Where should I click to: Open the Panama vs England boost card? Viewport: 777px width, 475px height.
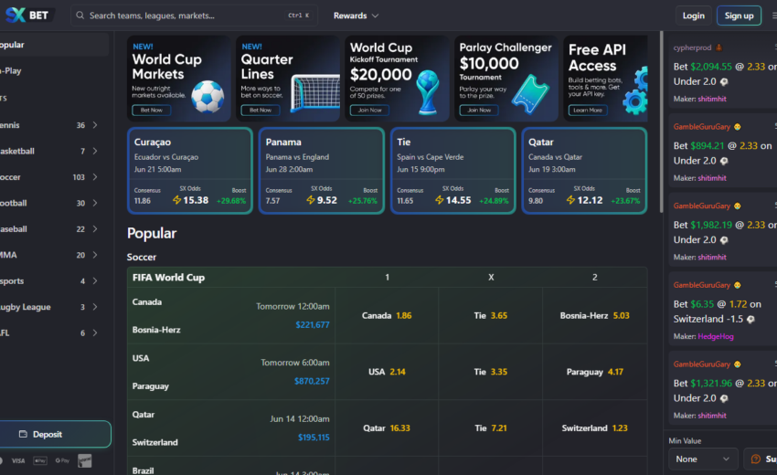322,171
